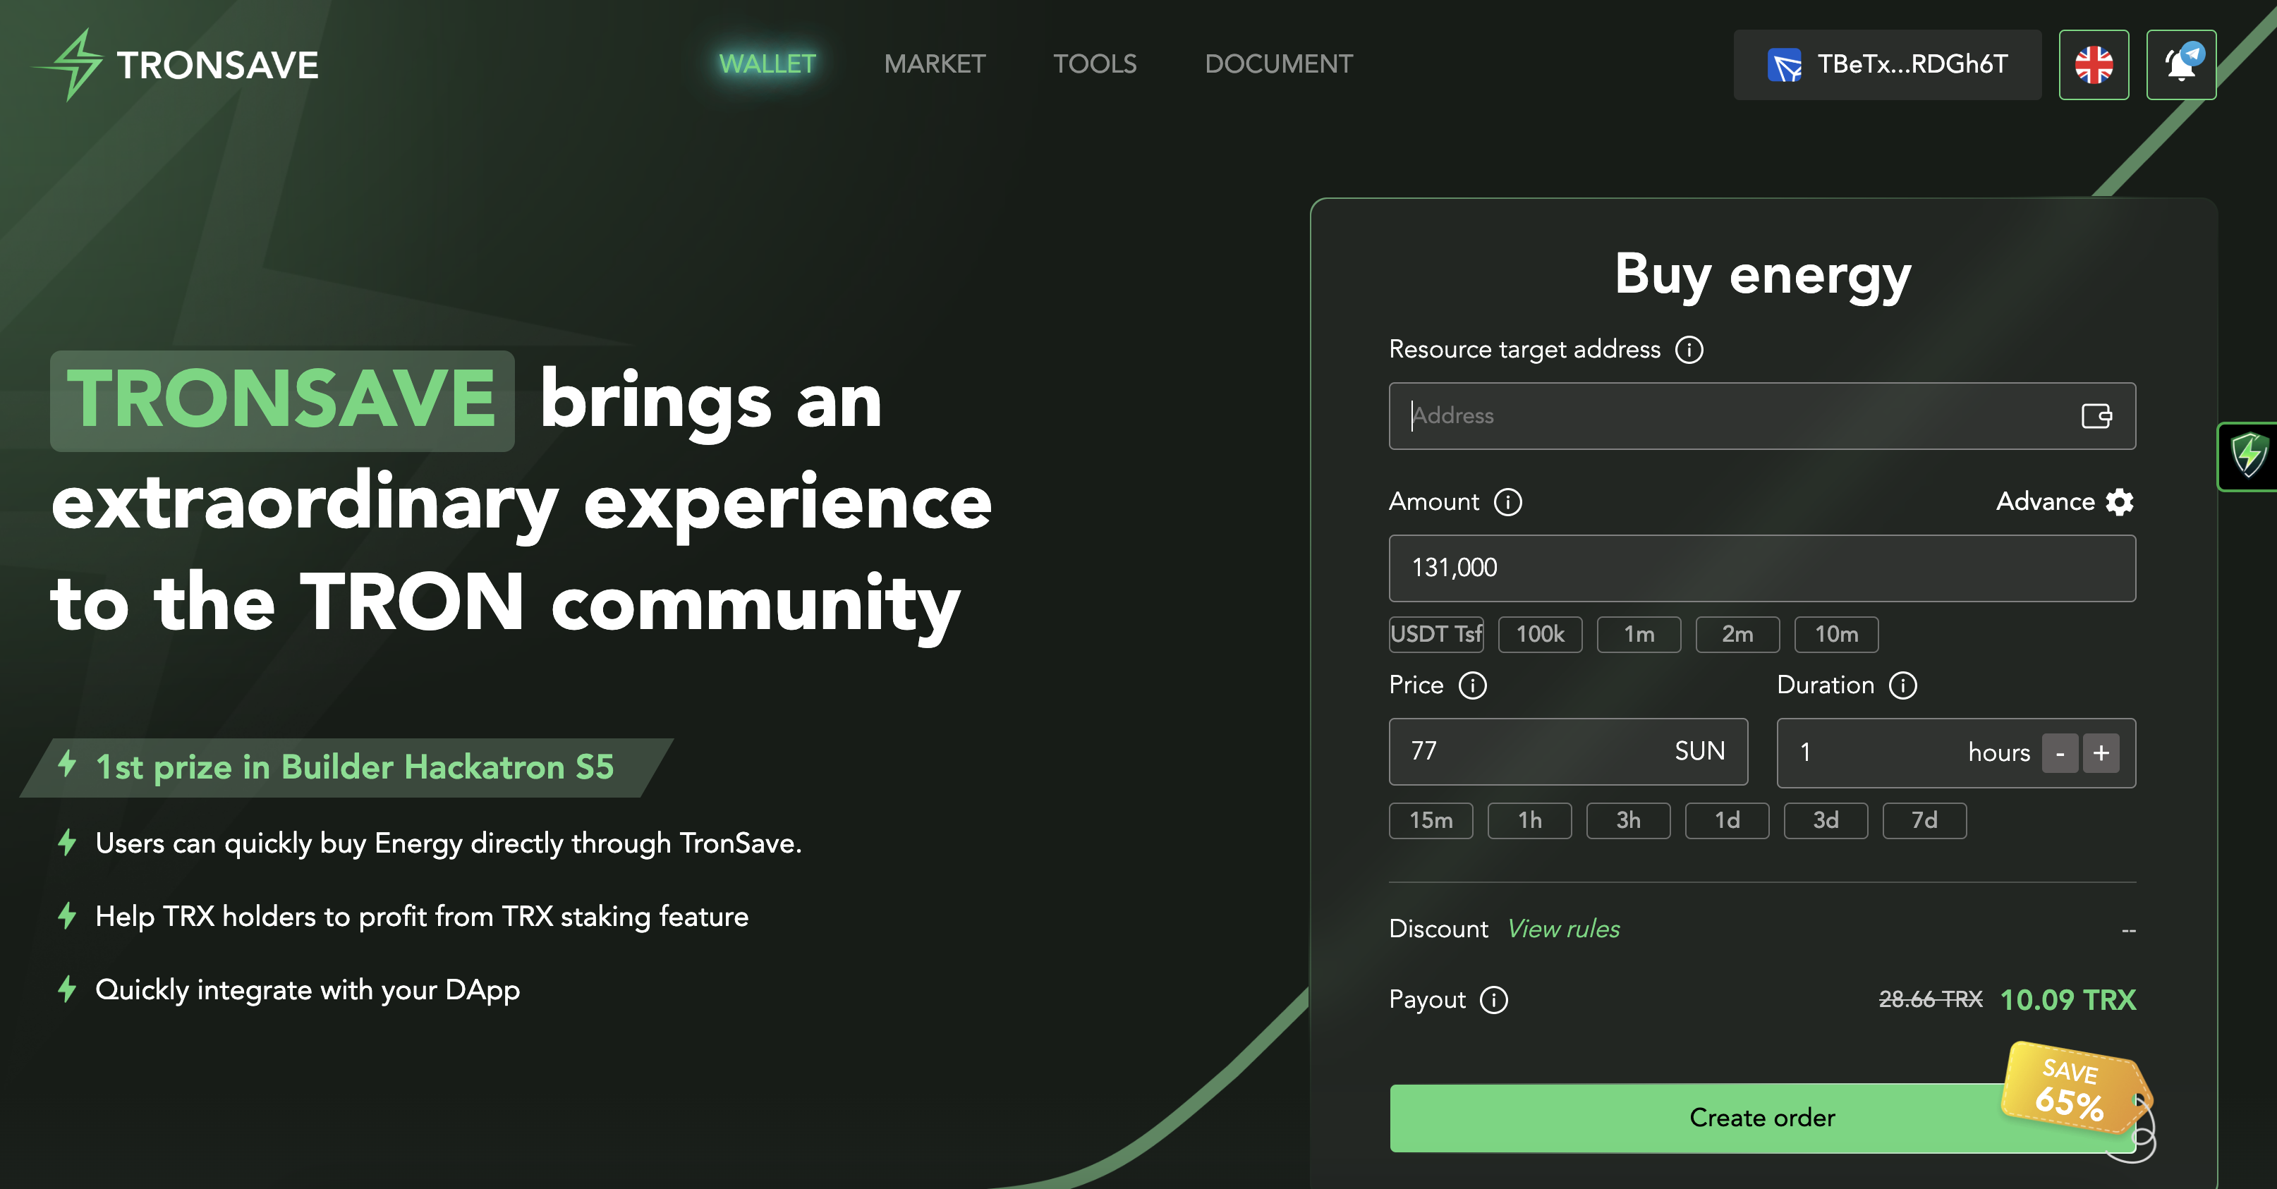The width and height of the screenshot is (2277, 1189).
Task: Select the 15m duration preset
Action: coord(1431,820)
